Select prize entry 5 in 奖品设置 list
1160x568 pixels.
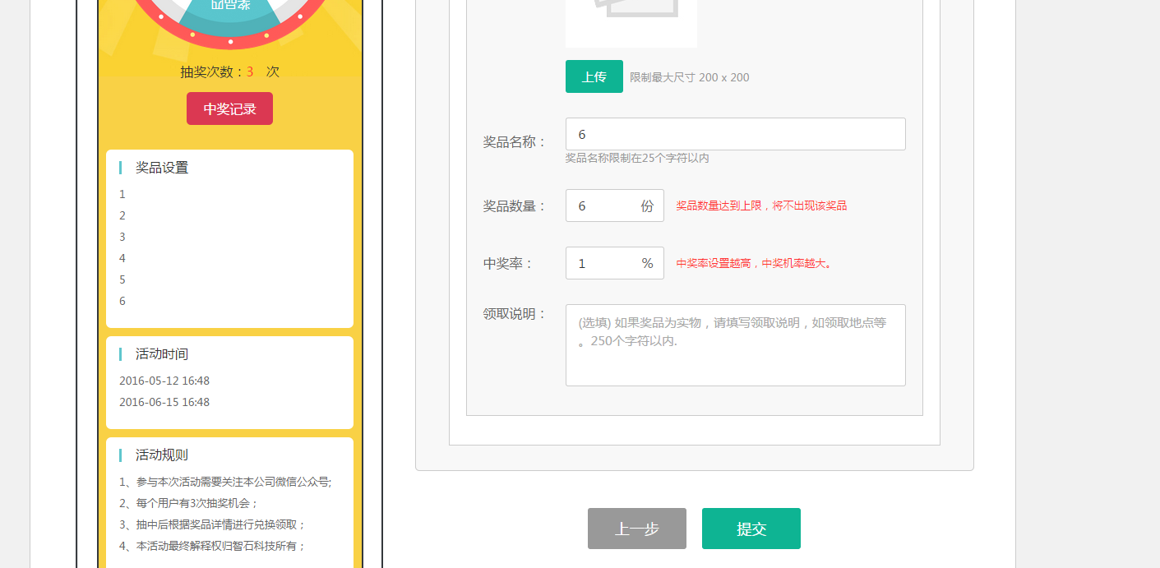[122, 279]
